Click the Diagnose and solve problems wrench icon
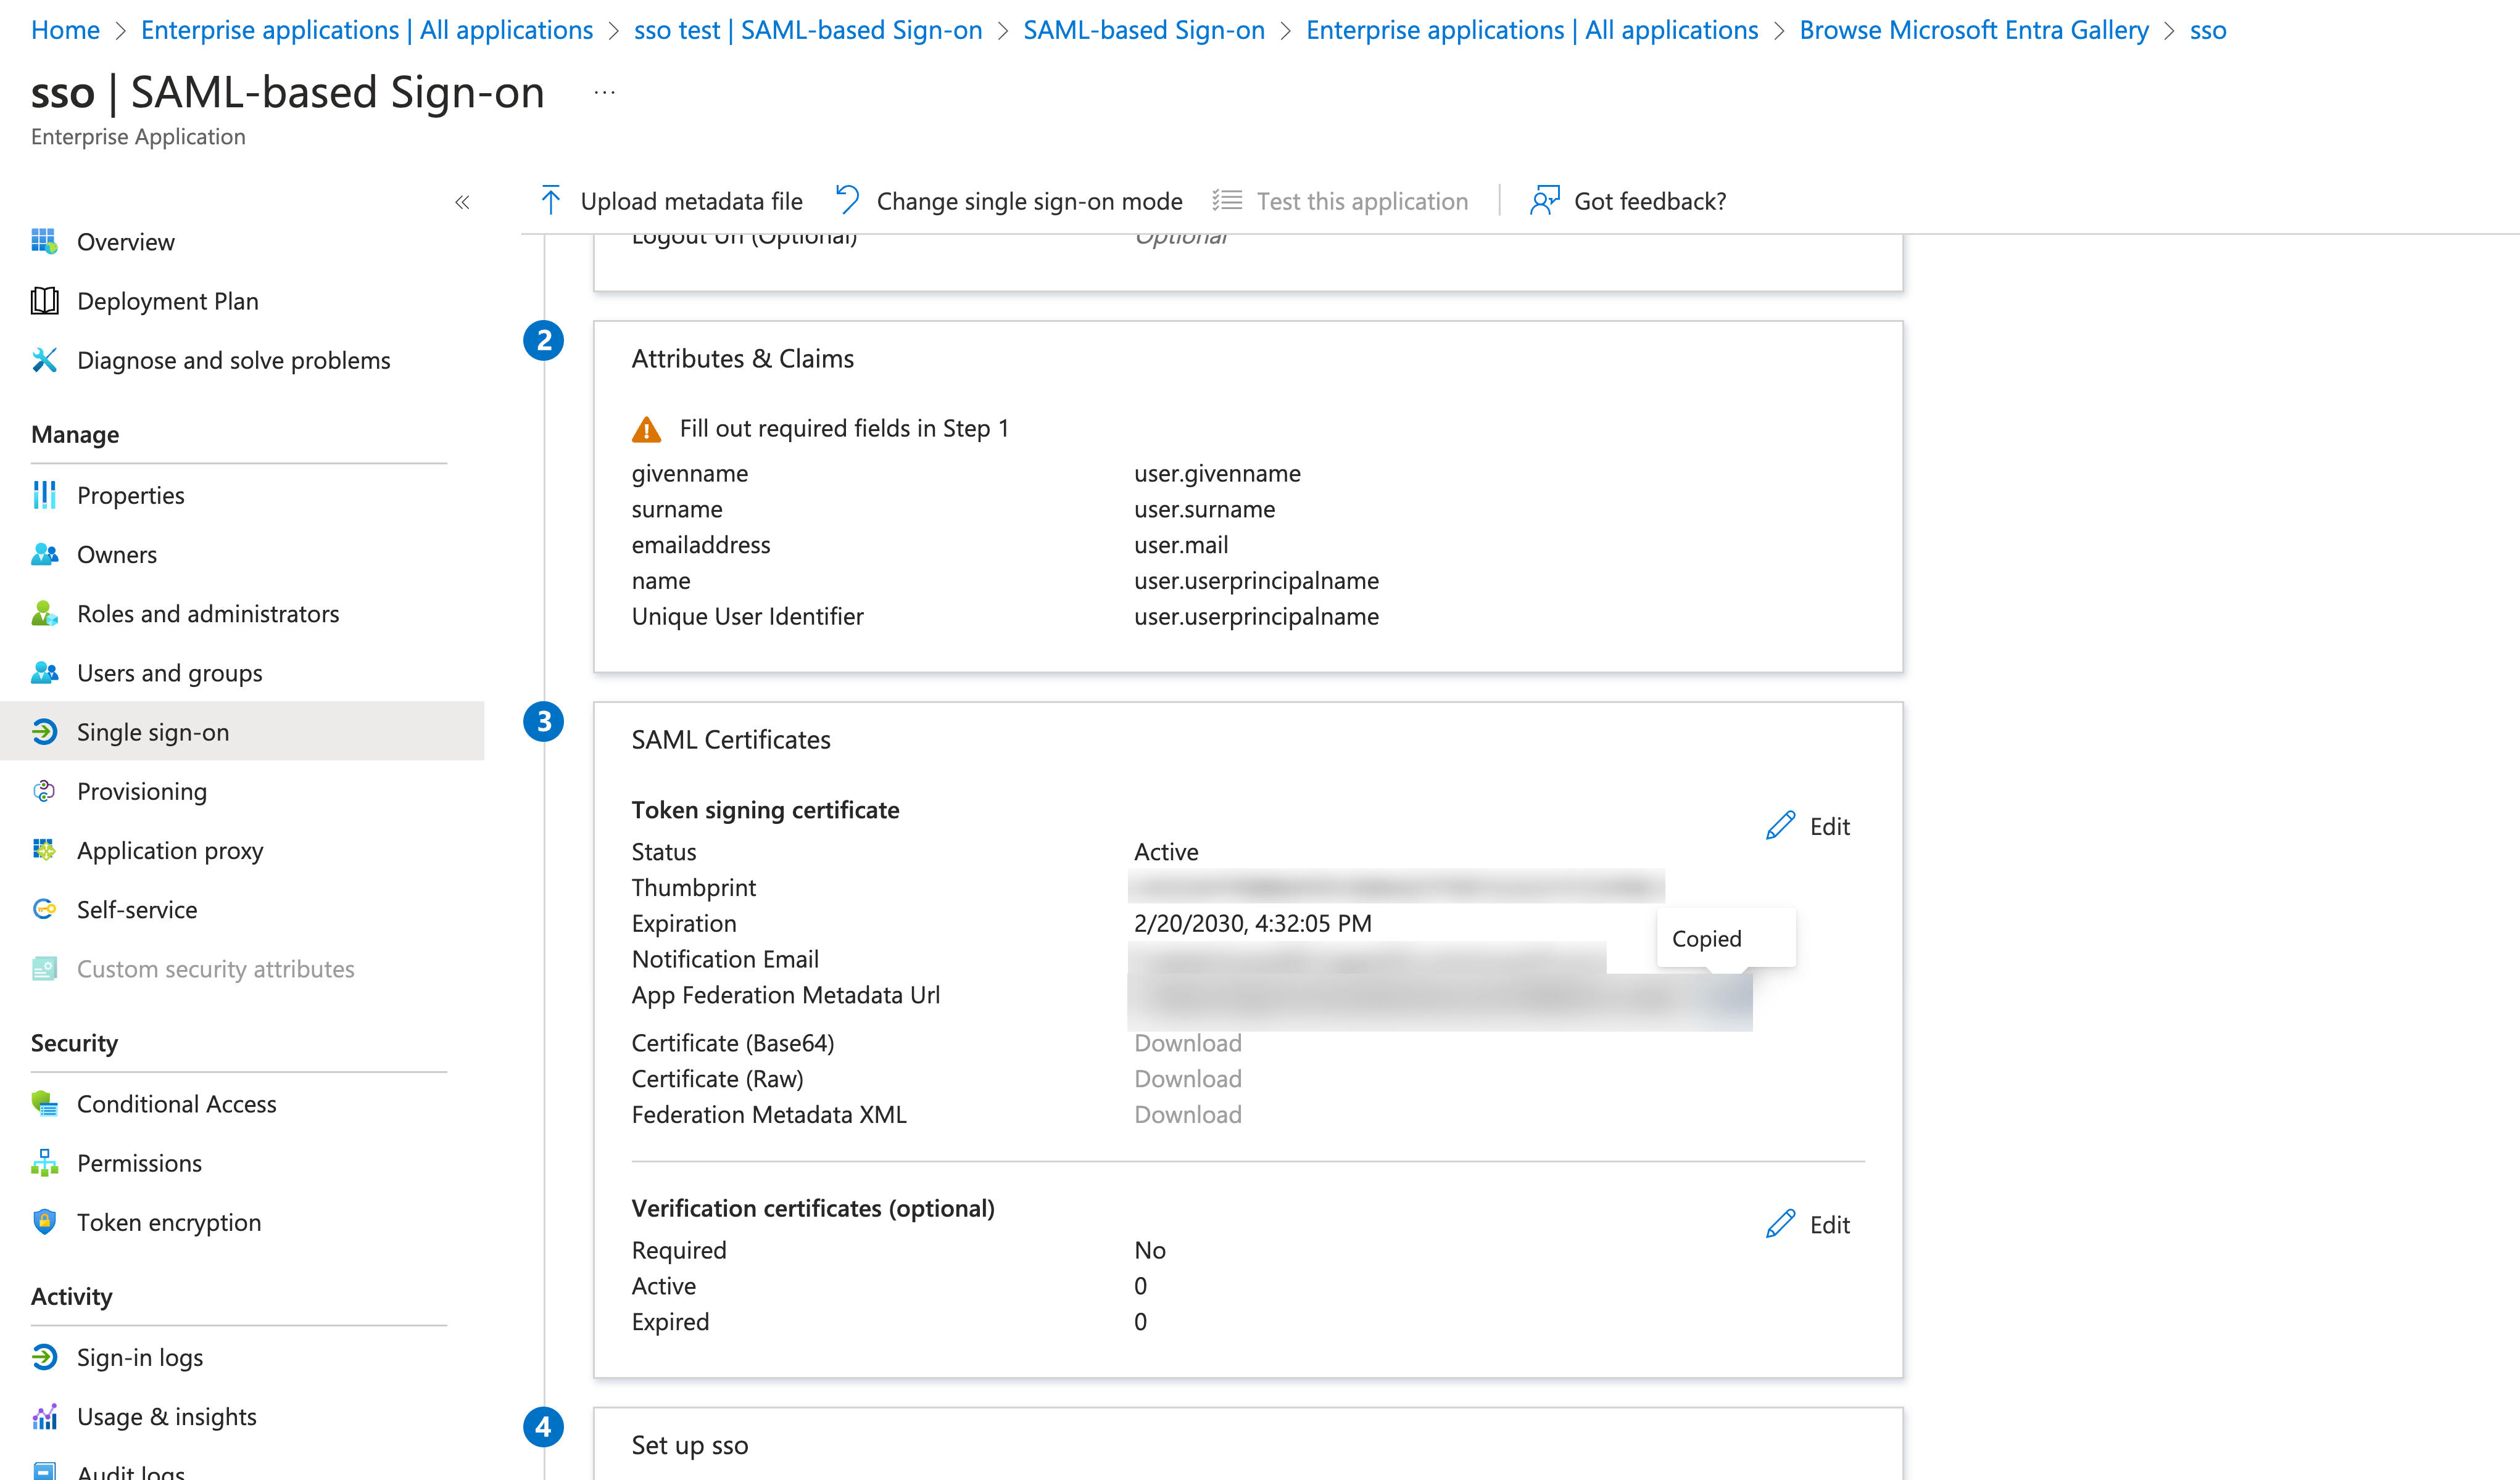This screenshot has width=2520, height=1480. pos(44,360)
